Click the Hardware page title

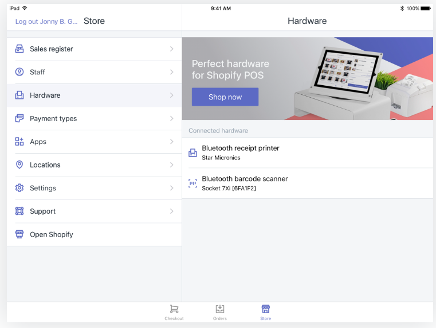307,21
